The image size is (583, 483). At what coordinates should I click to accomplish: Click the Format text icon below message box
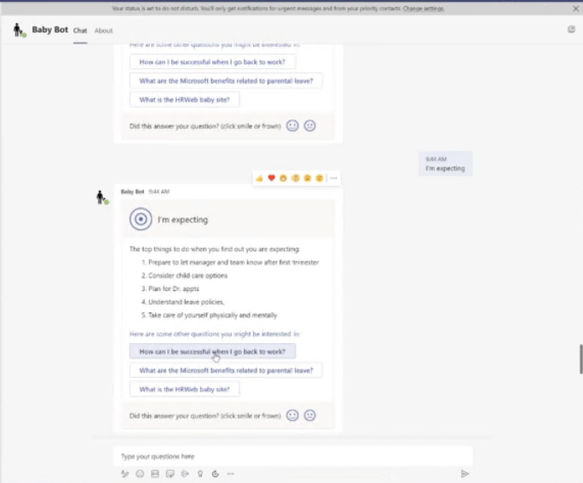pos(124,474)
